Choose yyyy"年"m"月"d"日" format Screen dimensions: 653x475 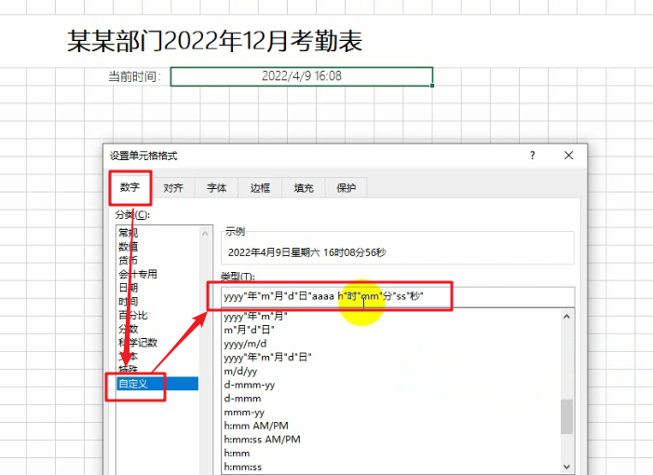(267, 358)
